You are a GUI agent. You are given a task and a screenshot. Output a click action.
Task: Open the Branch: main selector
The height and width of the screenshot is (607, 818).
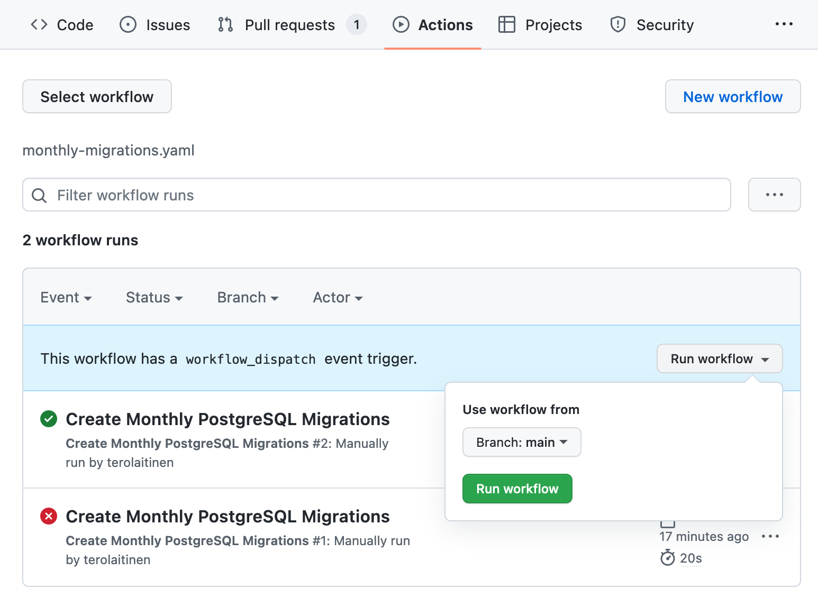coord(522,442)
